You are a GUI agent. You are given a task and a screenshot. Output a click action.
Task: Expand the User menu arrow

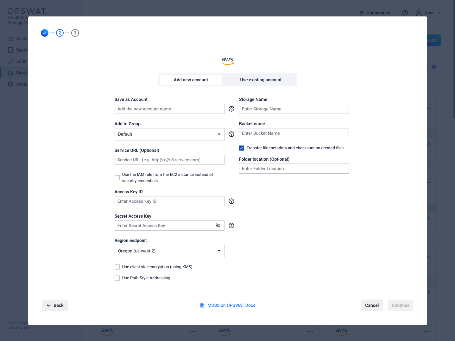439,13
